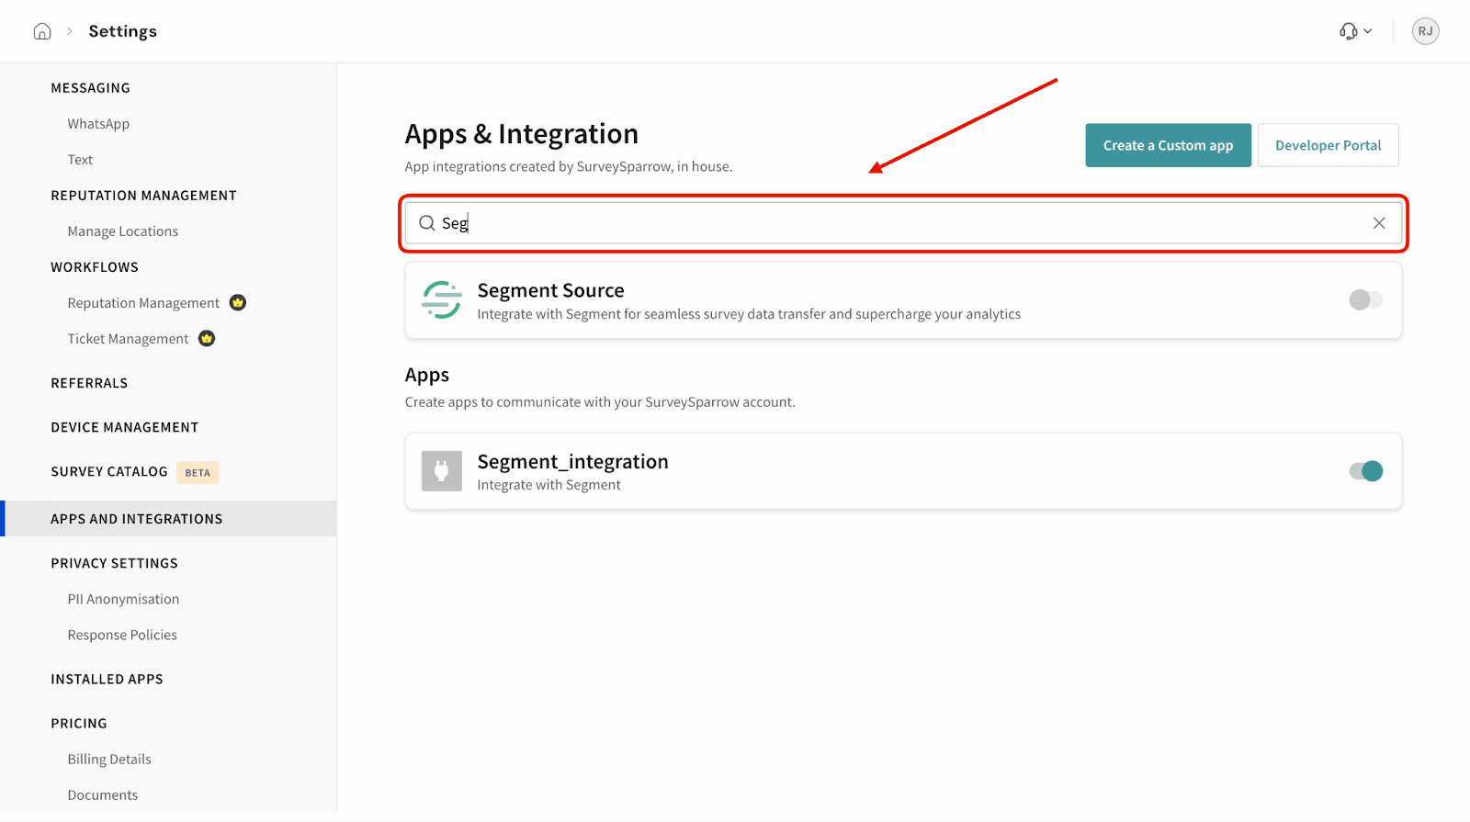
Task: Click the Messaging section header
Action: click(90, 88)
